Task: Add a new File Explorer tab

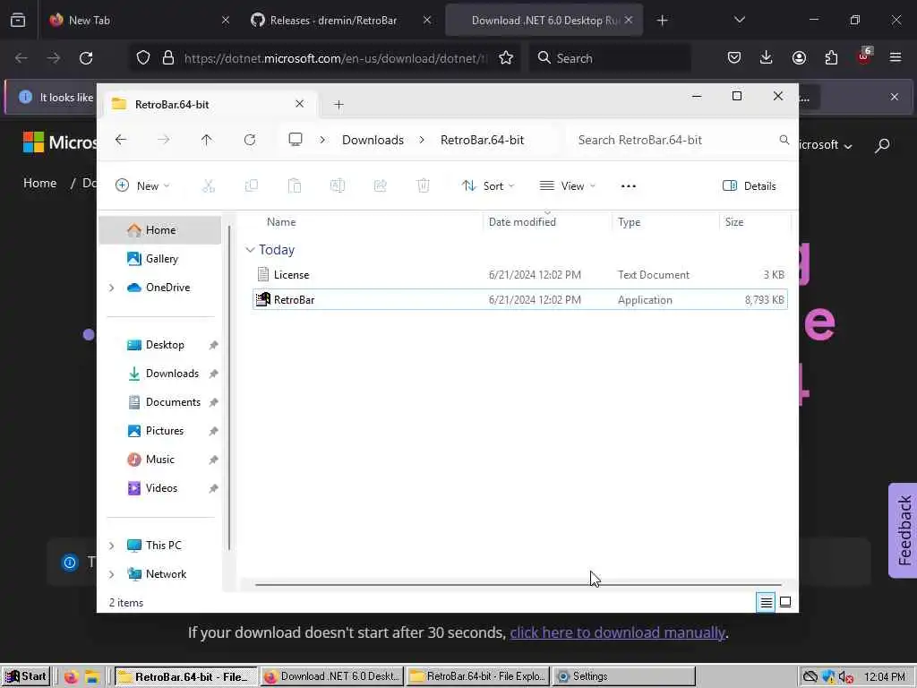Action: [x=339, y=105]
